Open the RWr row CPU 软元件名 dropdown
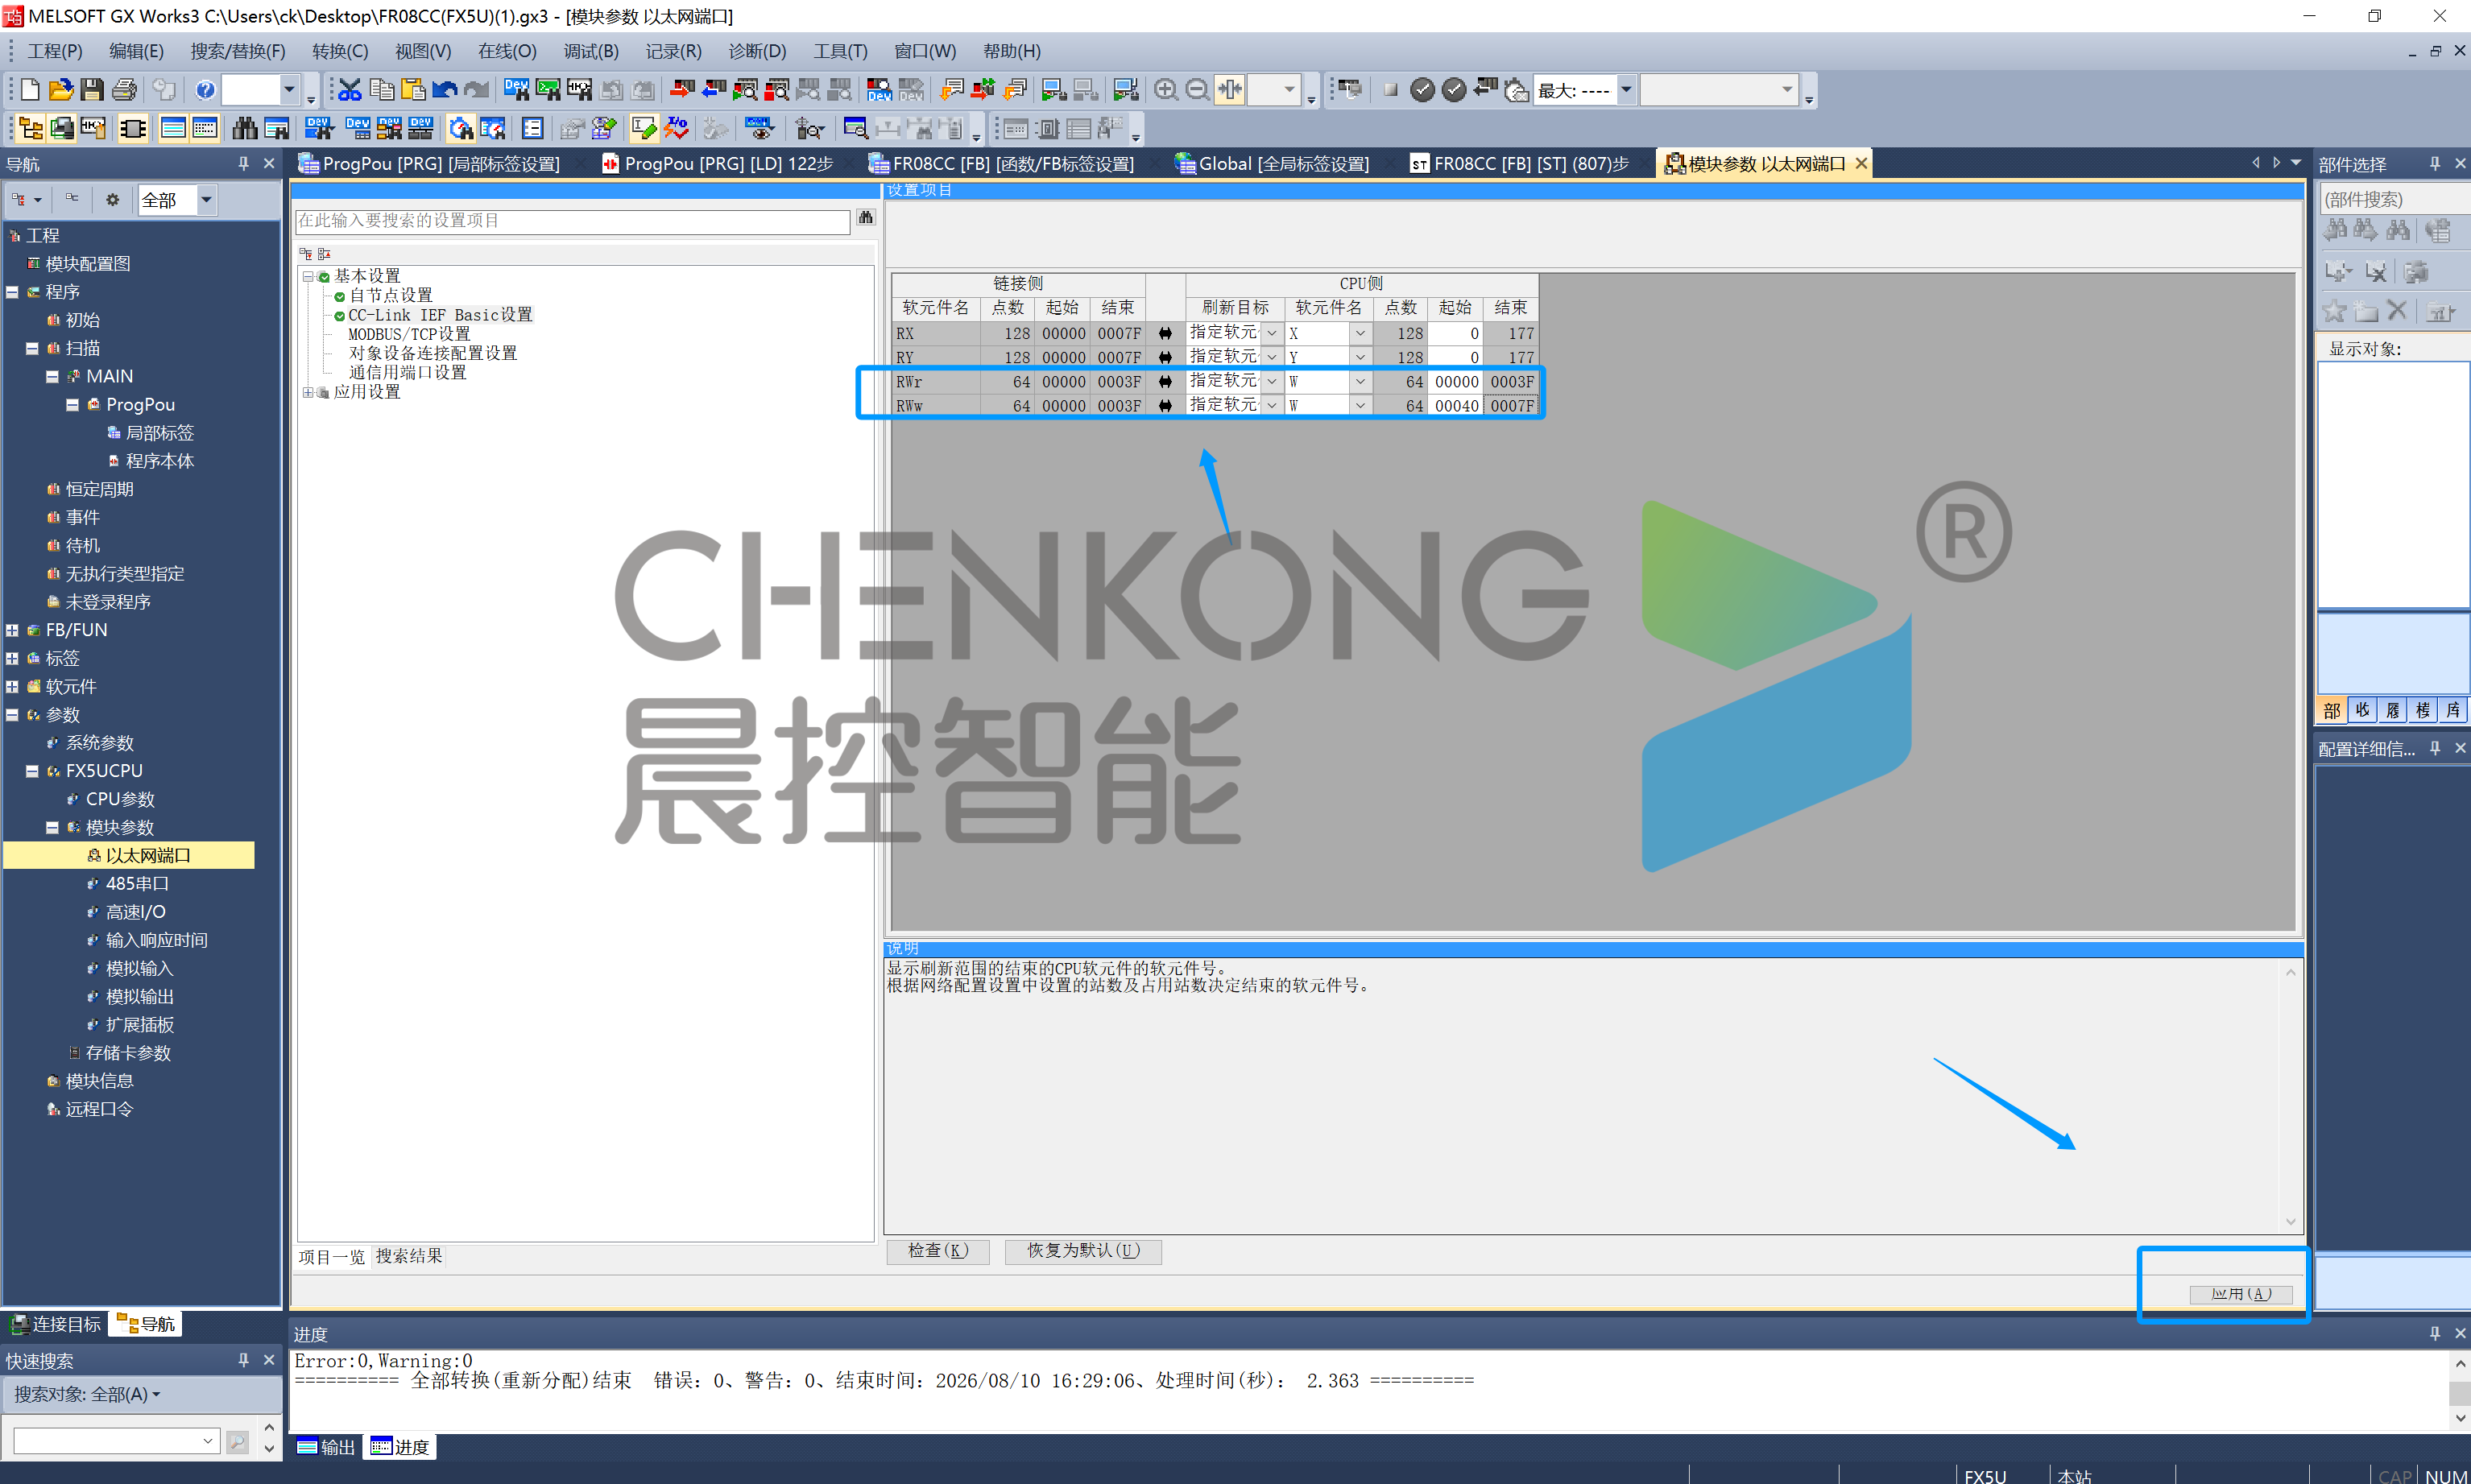The height and width of the screenshot is (1484, 2471). (x=1360, y=381)
